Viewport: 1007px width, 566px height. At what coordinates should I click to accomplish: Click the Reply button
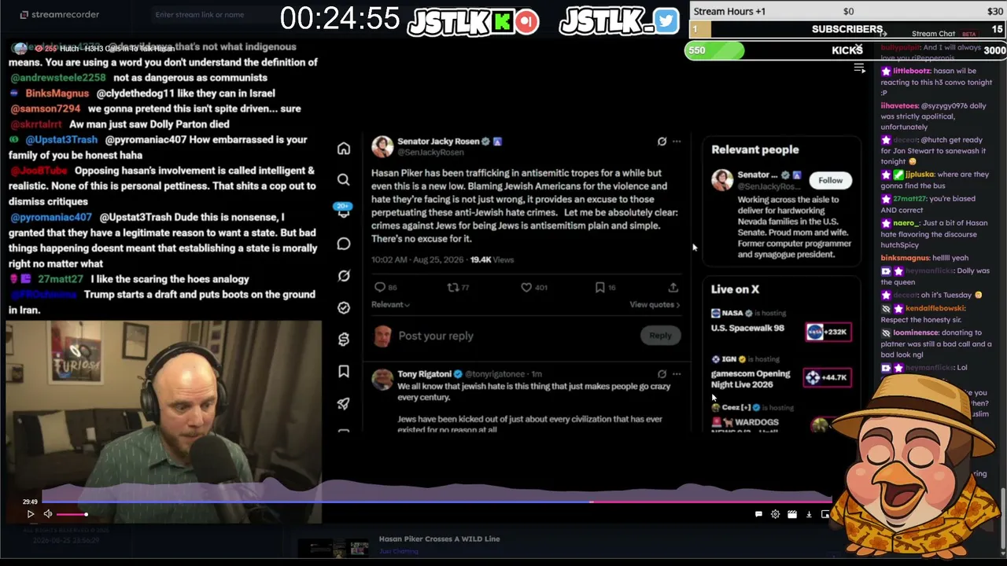point(660,336)
